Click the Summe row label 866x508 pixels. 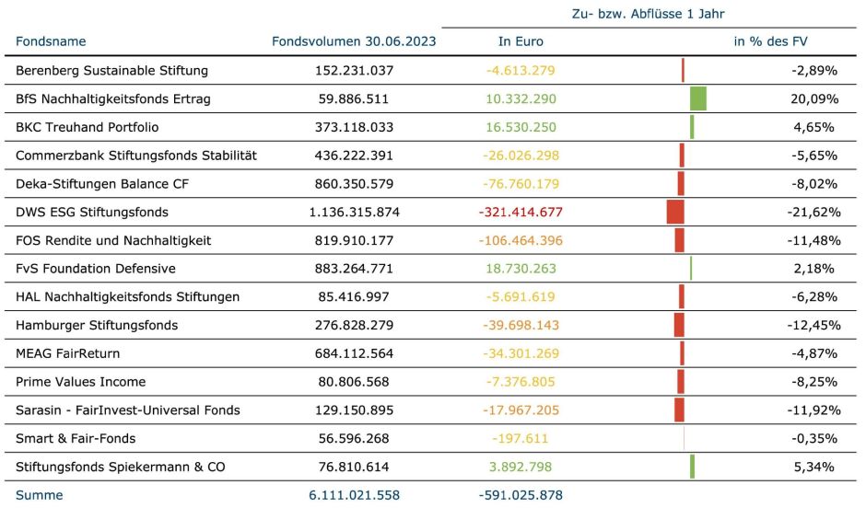coord(40,495)
